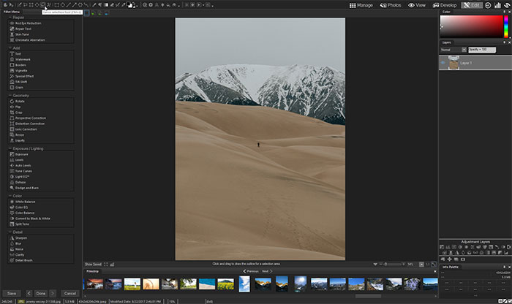Open the Vignette filter

[x=19, y=70]
